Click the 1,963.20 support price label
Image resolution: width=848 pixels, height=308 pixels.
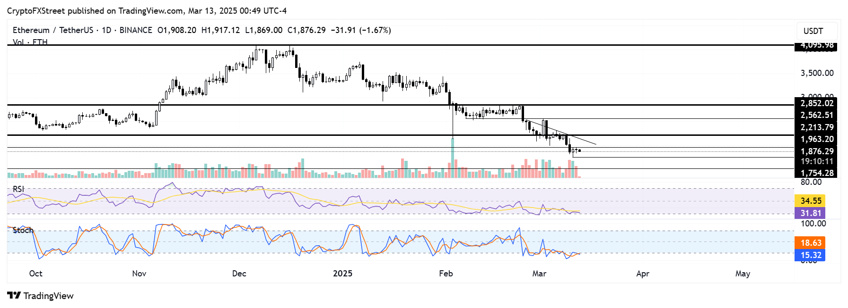click(x=816, y=139)
